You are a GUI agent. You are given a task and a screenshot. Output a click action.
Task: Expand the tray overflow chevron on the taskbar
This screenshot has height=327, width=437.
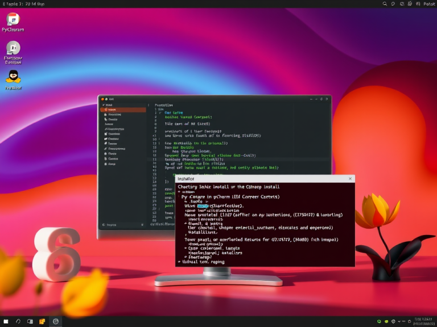(399, 321)
